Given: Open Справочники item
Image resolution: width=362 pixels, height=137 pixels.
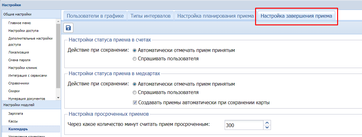Looking at the screenshot, I should (x=19, y=83).
